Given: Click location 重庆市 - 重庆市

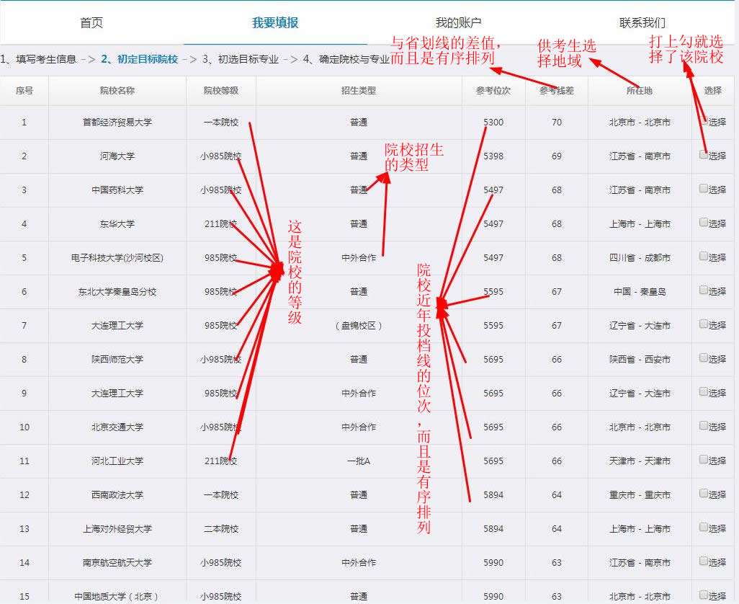Looking at the screenshot, I should [x=640, y=495].
